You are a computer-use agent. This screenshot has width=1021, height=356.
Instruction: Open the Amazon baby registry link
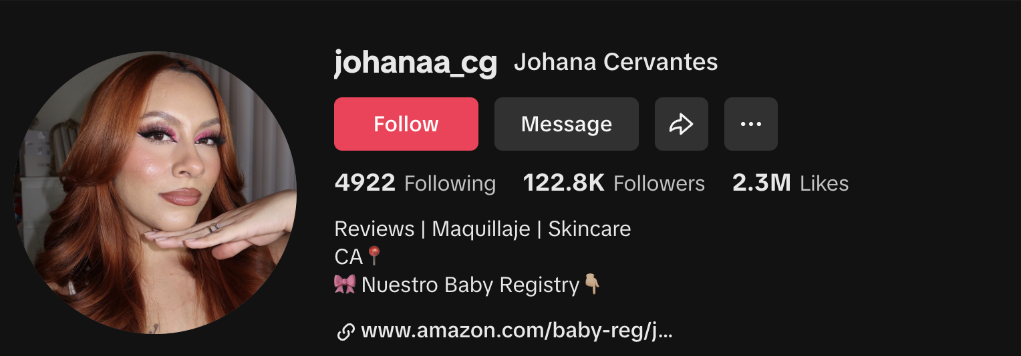click(x=517, y=331)
